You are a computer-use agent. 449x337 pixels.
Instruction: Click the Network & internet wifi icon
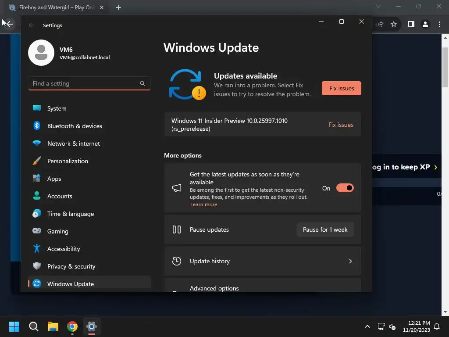(x=37, y=143)
